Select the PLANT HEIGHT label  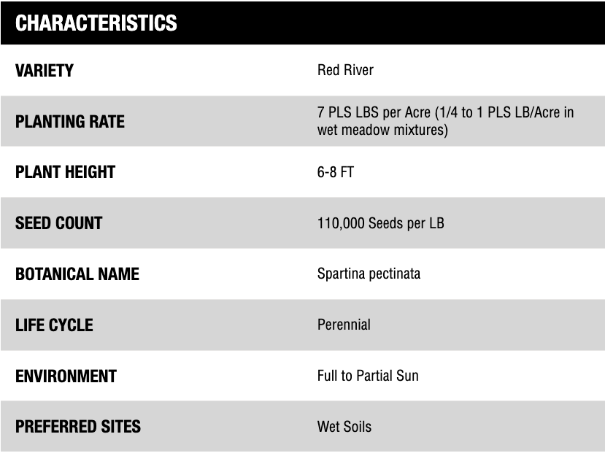(x=65, y=172)
